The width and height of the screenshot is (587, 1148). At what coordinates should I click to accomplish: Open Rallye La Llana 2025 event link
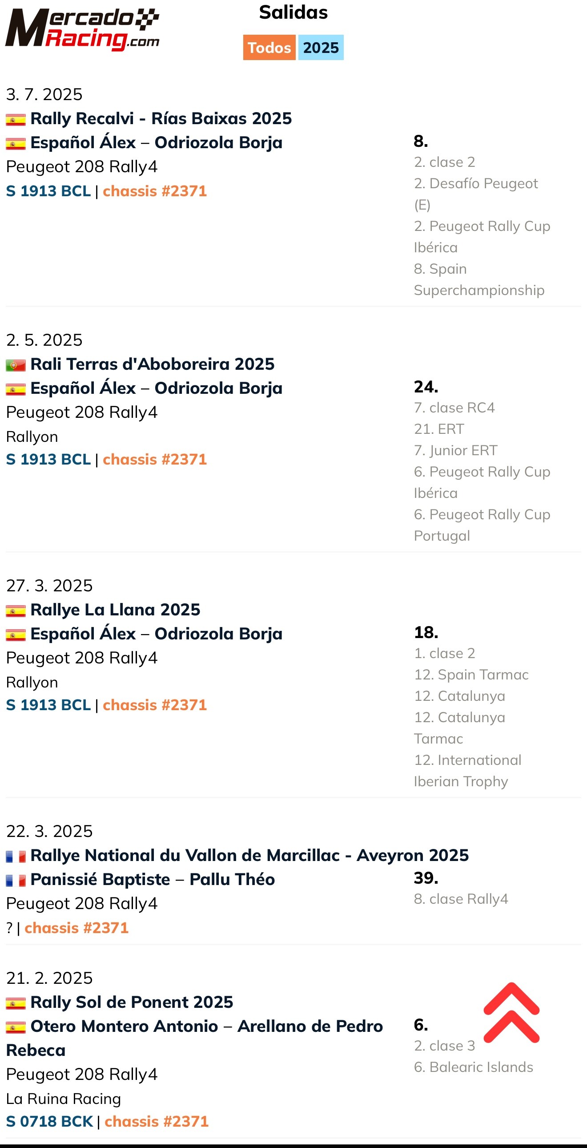[115, 610]
